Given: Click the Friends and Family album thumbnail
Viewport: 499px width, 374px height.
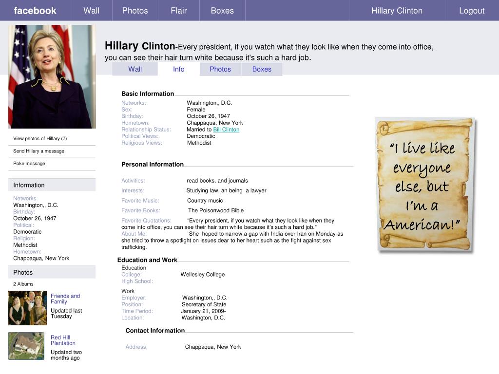Looking at the screenshot, I should coord(27,308).
